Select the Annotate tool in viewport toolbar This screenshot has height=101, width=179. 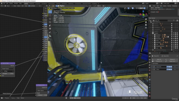pos(50,33)
